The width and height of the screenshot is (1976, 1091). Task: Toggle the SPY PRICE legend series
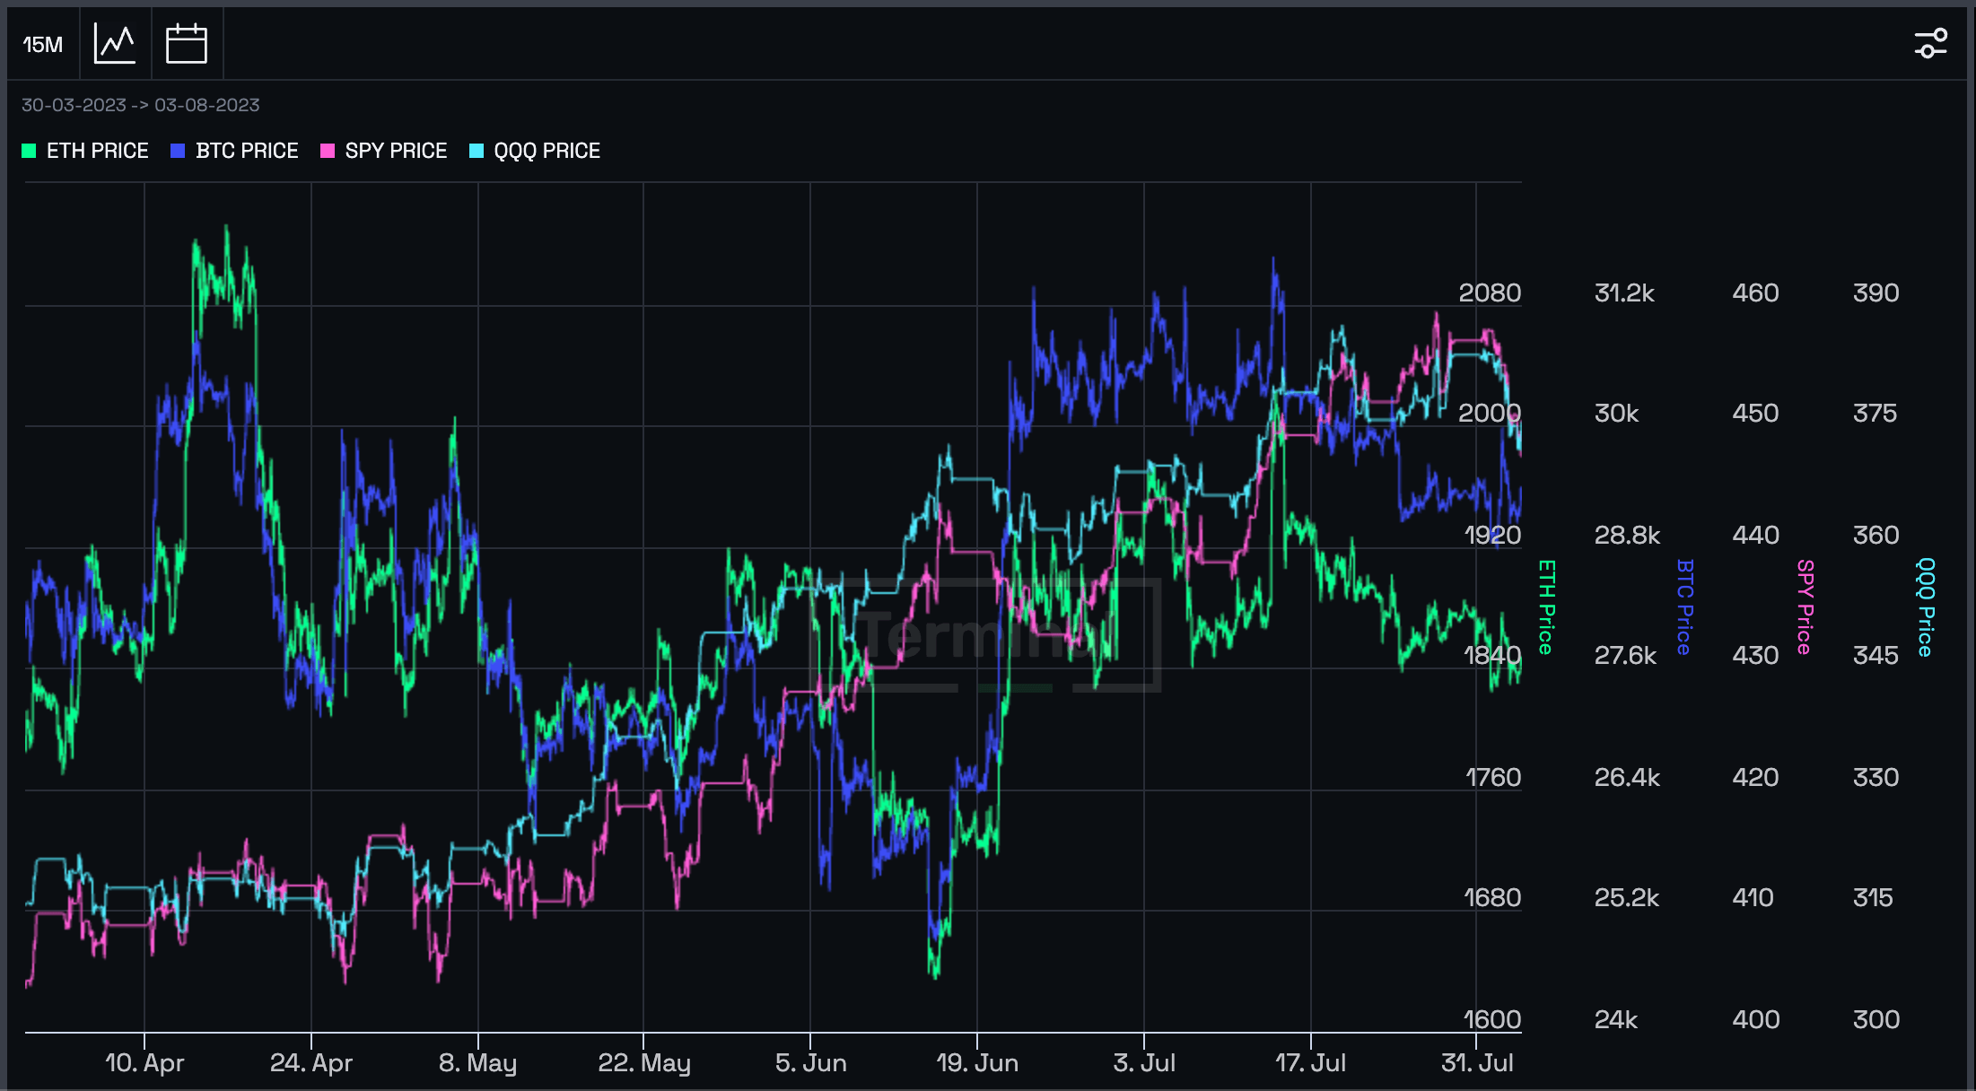[x=383, y=151]
